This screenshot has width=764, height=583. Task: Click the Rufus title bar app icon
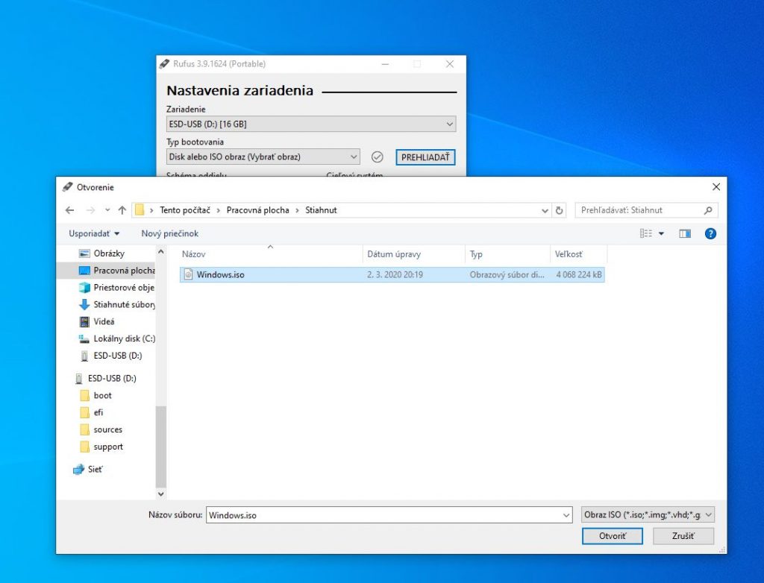pyautogui.click(x=165, y=64)
